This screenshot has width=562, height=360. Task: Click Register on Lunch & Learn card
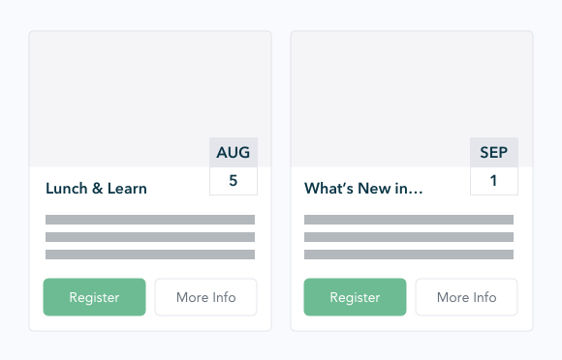(94, 297)
